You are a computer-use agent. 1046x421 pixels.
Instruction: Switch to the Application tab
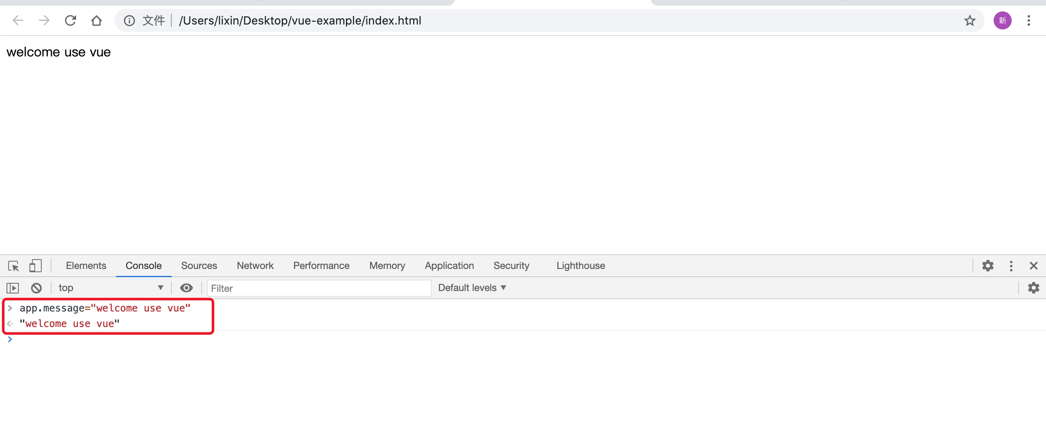coord(449,266)
